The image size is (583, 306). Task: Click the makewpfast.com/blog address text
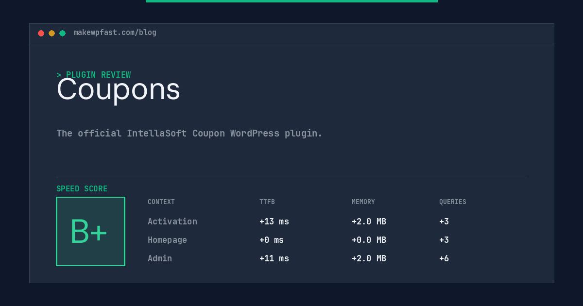coord(115,33)
